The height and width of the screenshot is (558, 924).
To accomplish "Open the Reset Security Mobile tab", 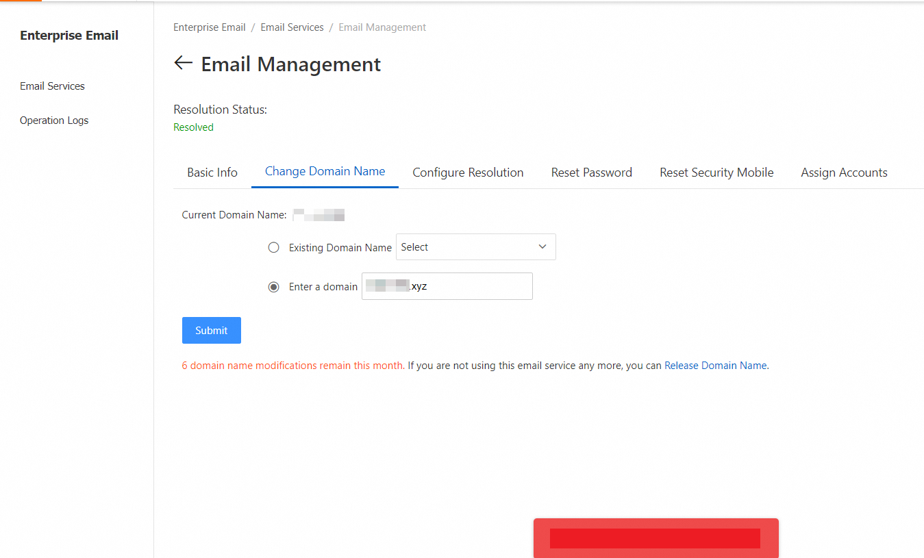I will click(716, 173).
